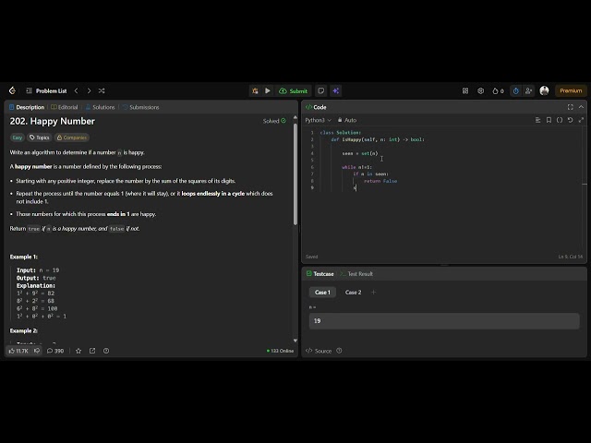The image size is (591, 443).
Task: Pick a random problem shuffle icon
Action: click(x=102, y=90)
